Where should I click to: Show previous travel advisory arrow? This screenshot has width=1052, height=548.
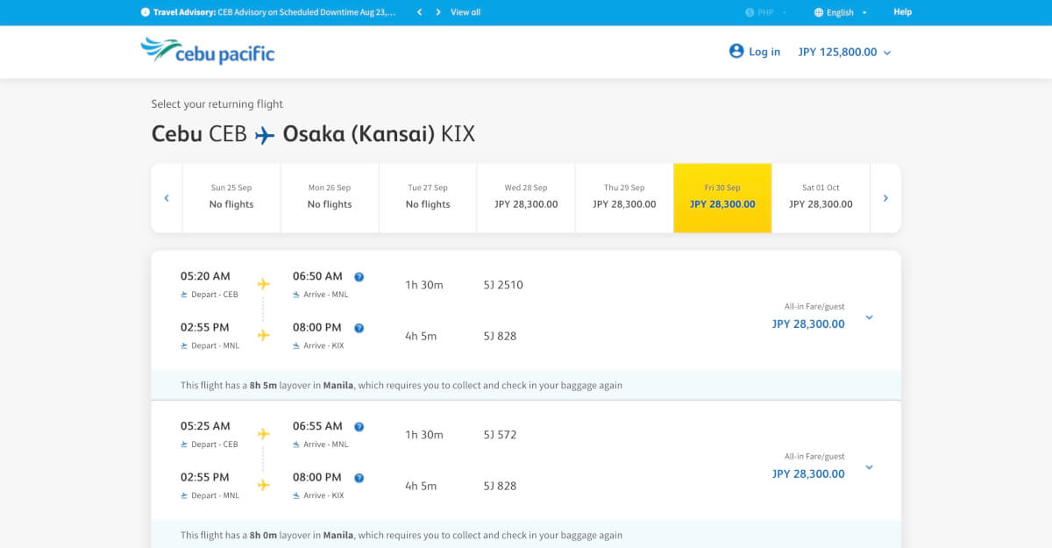419,12
